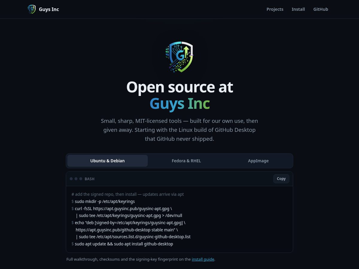The image size is (359, 269).
Task: Click the 'sudo mkdir -p /etc/apt/keyrings' line
Action: point(103,201)
